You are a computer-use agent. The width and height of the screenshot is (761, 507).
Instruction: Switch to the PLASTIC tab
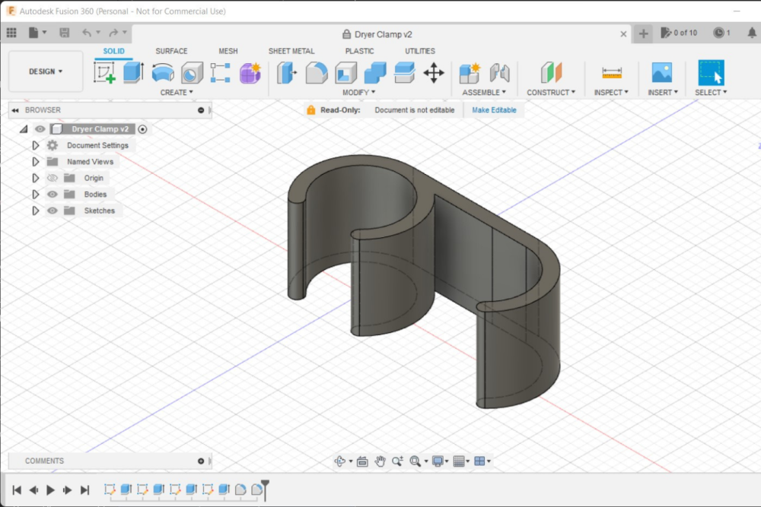359,51
